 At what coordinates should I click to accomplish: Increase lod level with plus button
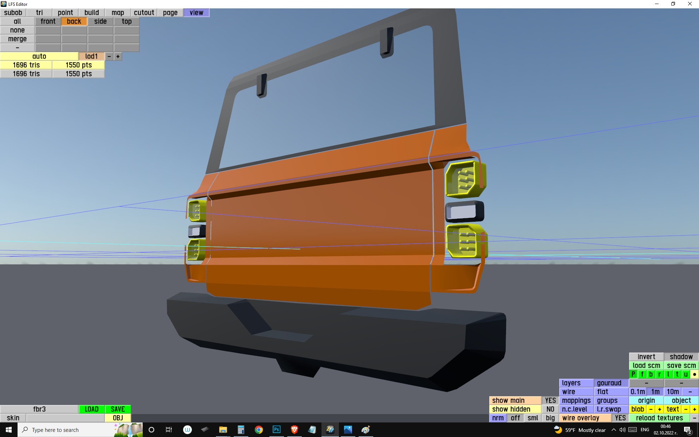tap(118, 56)
